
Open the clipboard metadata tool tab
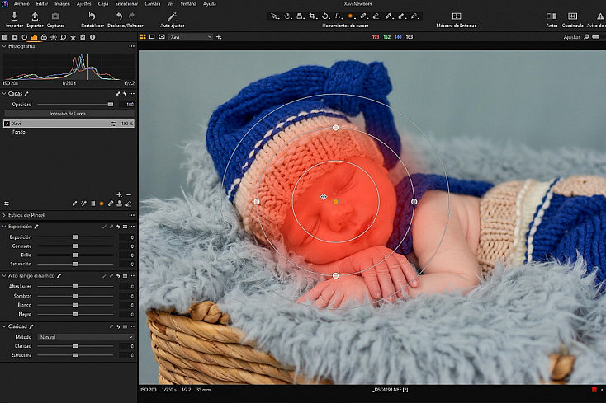[x=83, y=37]
